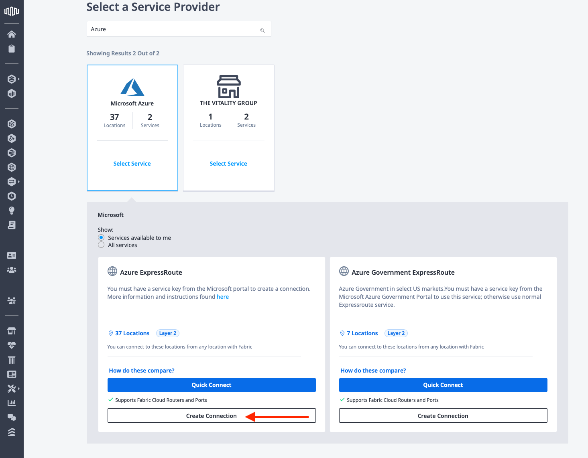Click Select Service under THE VITALITY GROUP
The width and height of the screenshot is (588, 458).
tap(228, 164)
